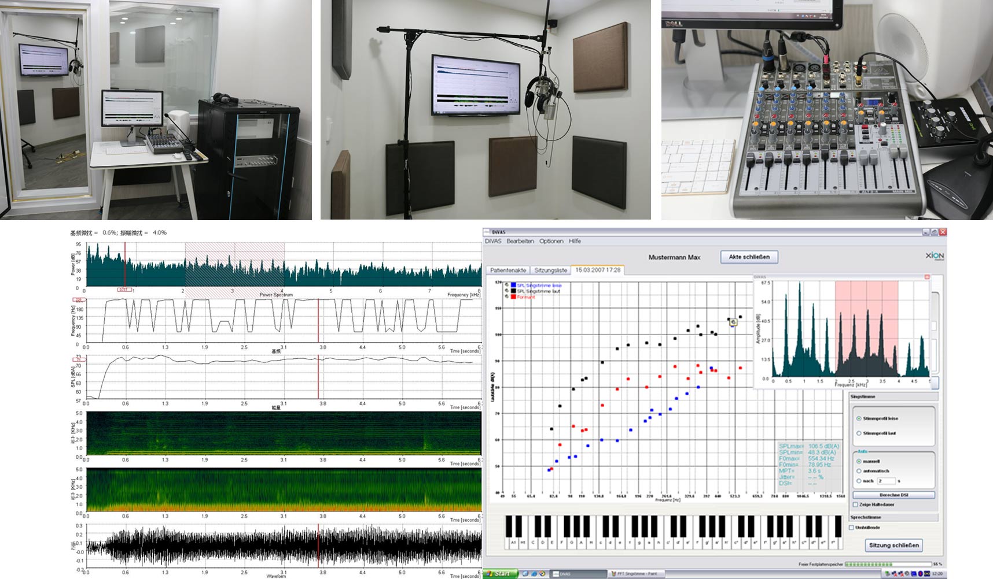
Task: Enable the 'Zeige Haltedauer' checkbox
Action: [855, 504]
